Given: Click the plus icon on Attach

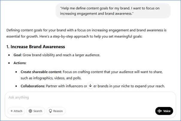Looking at the screenshot, I should [11, 111].
